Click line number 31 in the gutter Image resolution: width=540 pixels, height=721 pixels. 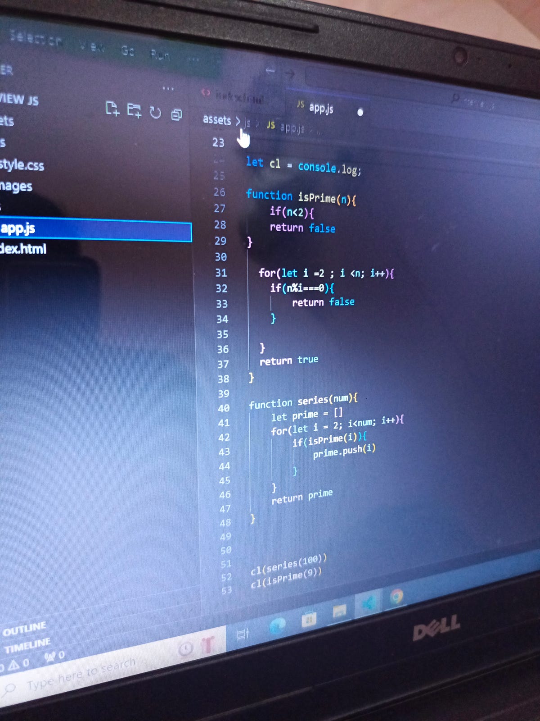[221, 273]
